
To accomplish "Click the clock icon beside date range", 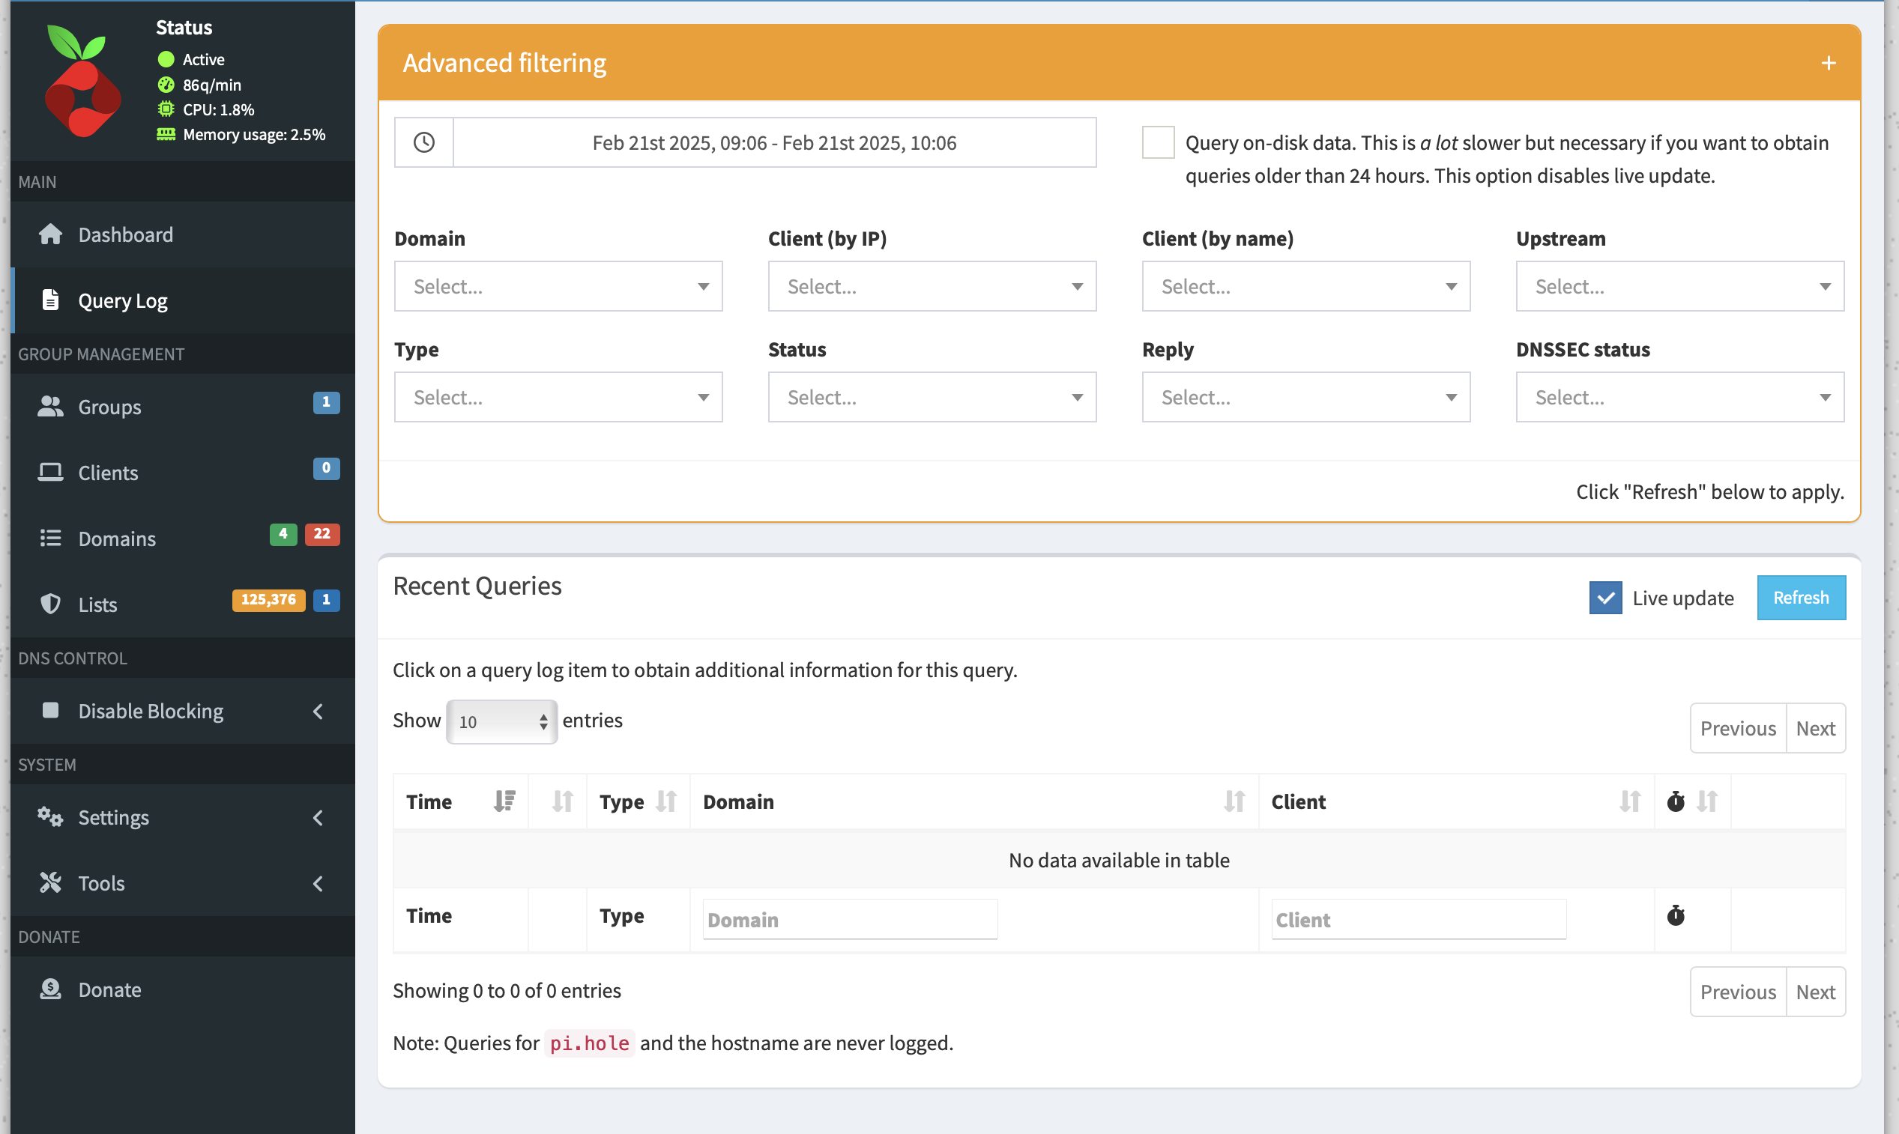I will pyautogui.click(x=423, y=142).
